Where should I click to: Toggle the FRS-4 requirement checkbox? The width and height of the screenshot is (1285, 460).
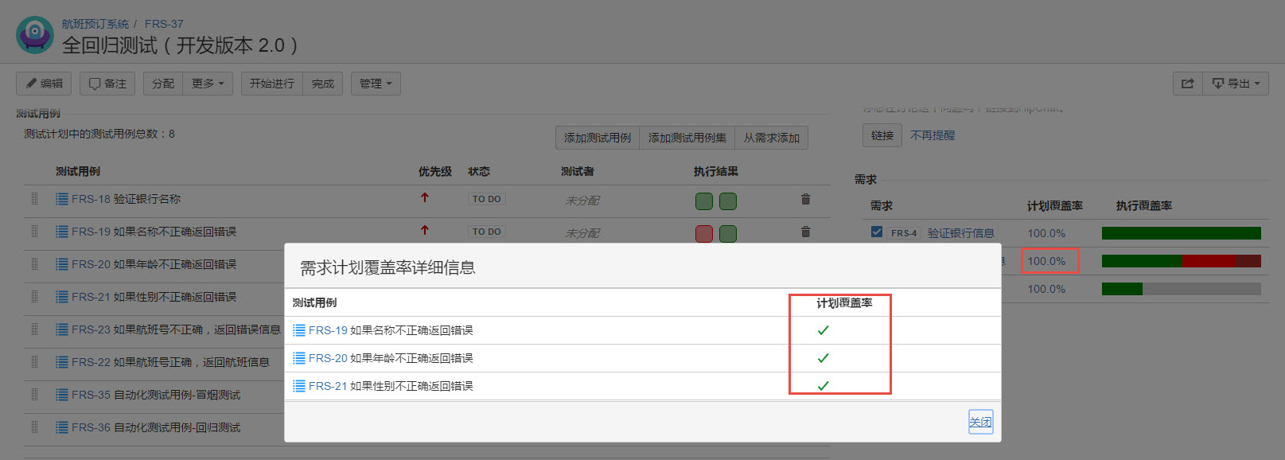[877, 232]
